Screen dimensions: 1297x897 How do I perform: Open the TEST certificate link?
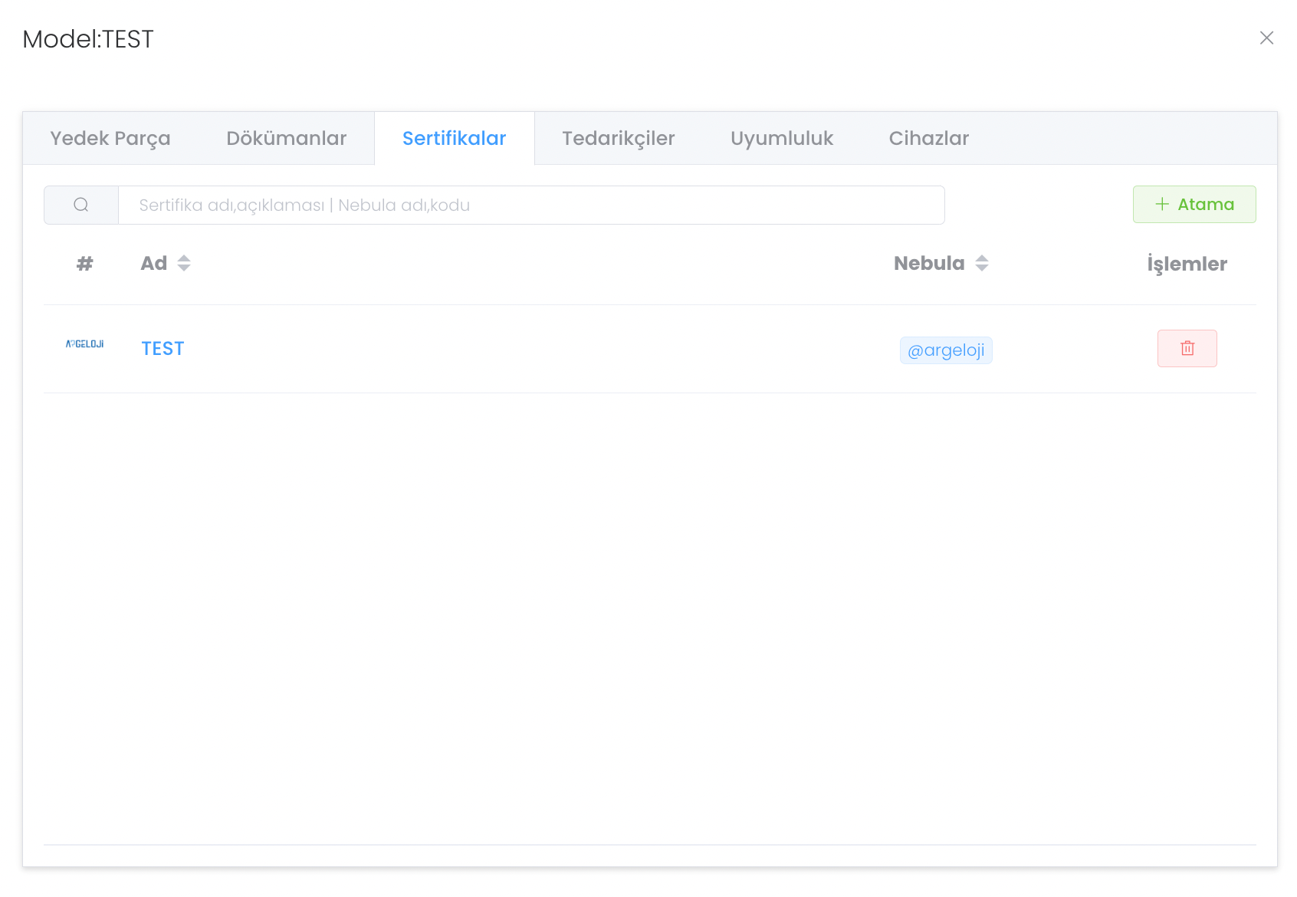[163, 349]
